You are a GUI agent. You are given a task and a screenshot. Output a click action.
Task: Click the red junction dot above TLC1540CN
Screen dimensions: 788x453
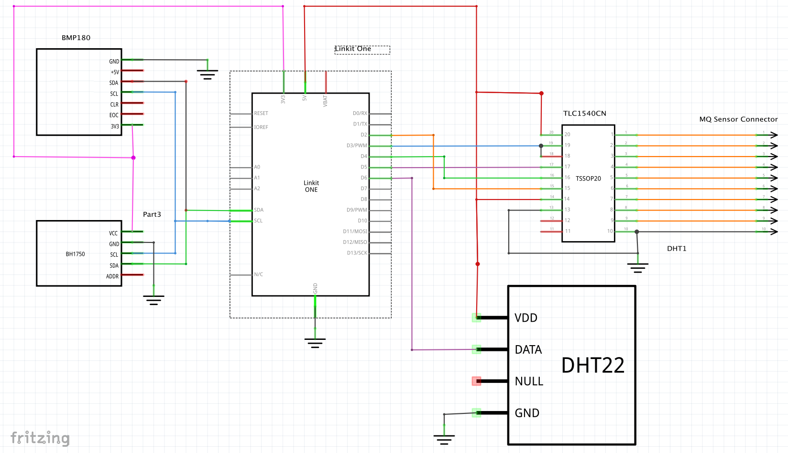click(541, 94)
